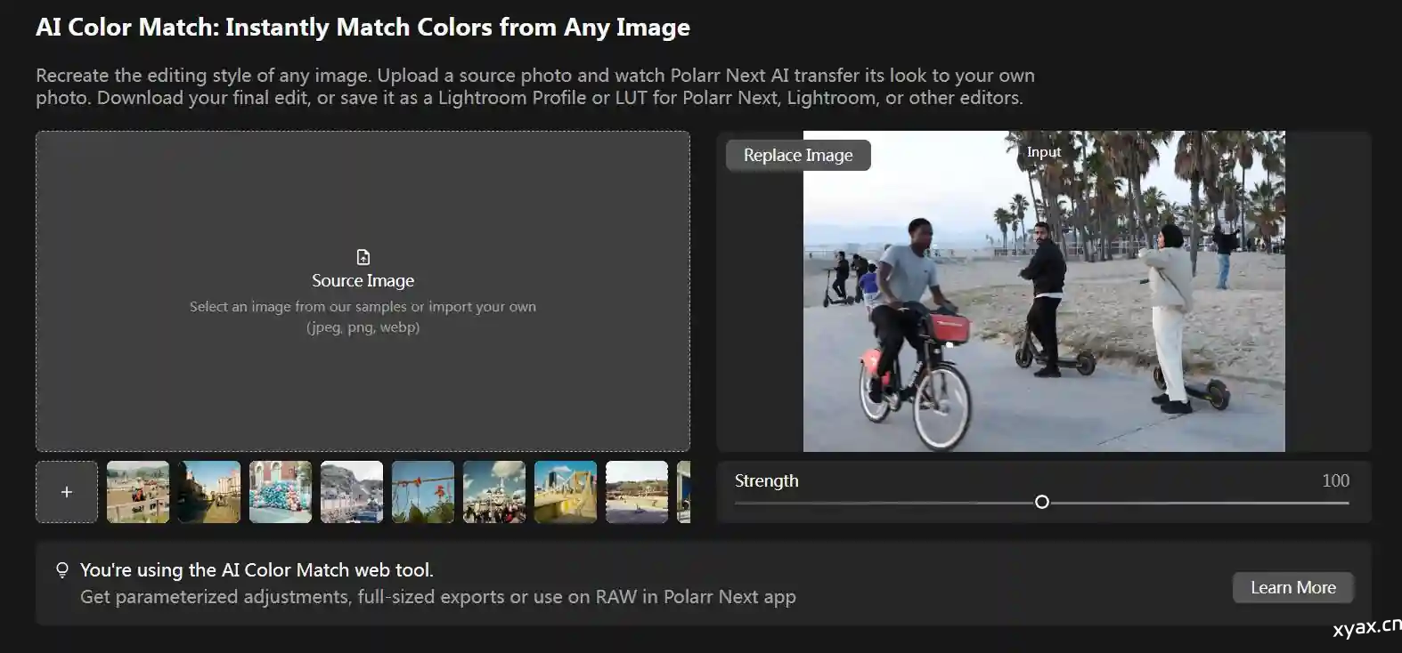Screen dimensions: 1402x653
Task: Click the upload file icon above Source Image
Action: click(363, 257)
